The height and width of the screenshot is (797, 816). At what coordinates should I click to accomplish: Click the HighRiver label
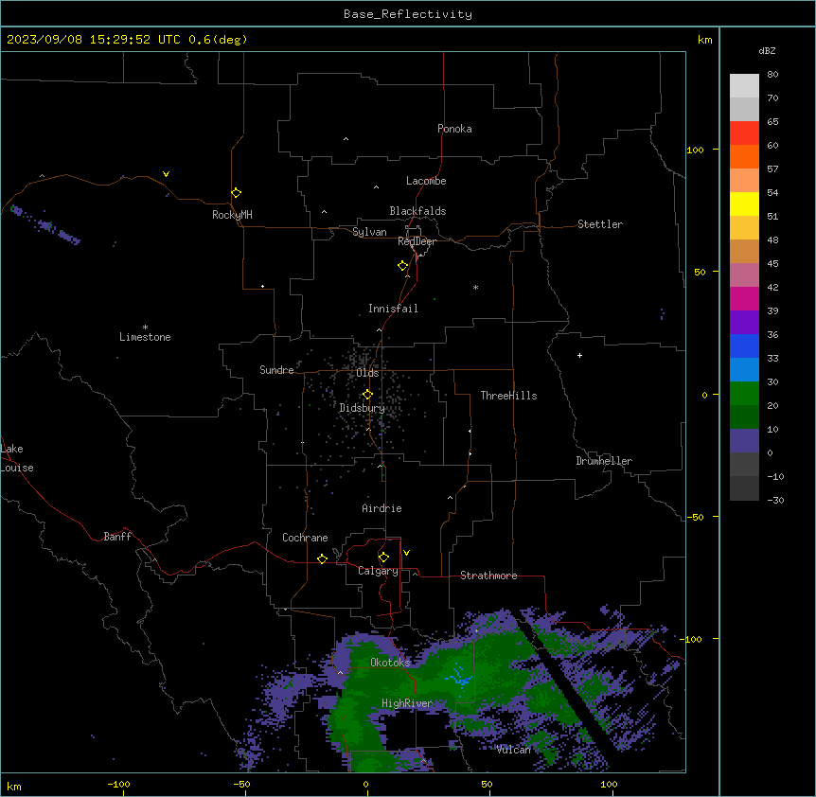click(407, 703)
